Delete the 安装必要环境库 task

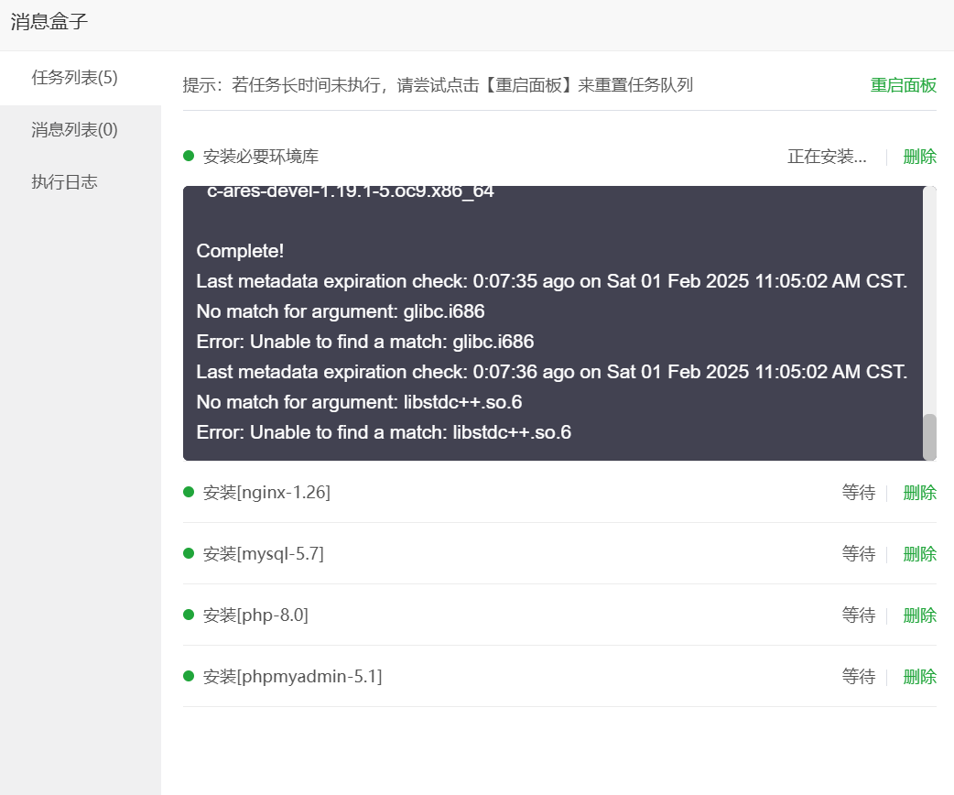click(x=919, y=157)
